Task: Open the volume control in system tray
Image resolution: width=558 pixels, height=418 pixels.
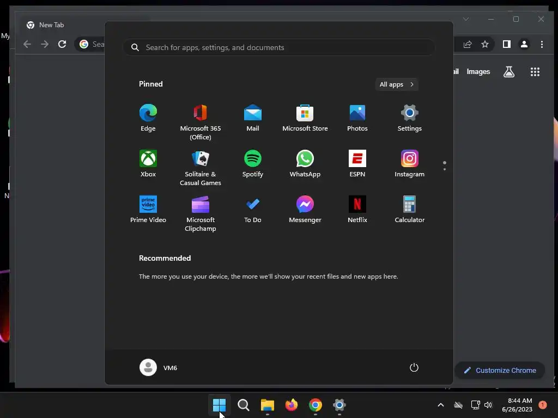Action: pos(488,405)
